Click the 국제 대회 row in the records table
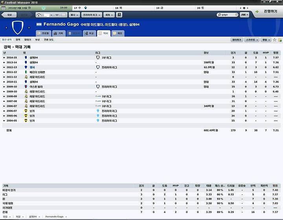The height and width of the screenshot is (220, 283). click(141, 204)
